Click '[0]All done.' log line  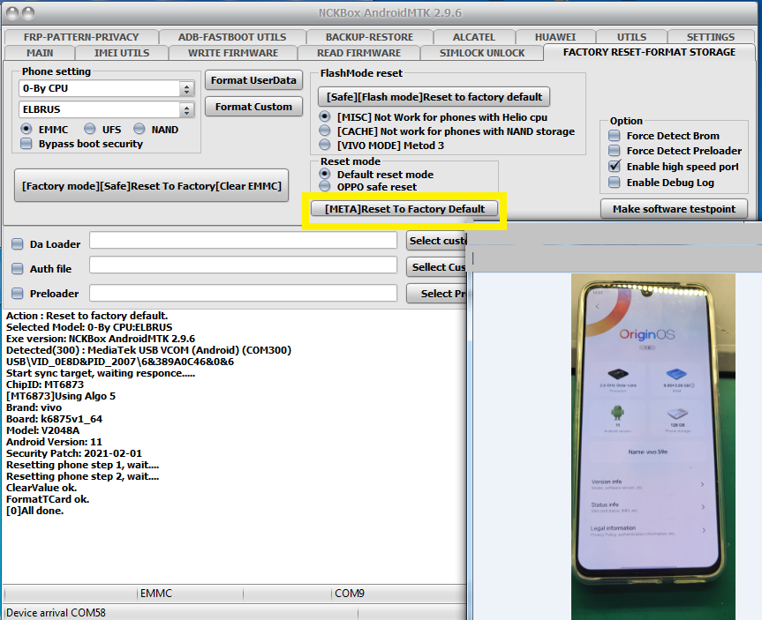(35, 511)
